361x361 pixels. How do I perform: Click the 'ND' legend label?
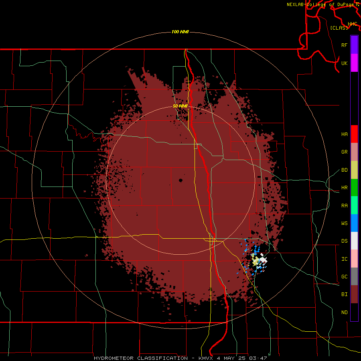[344, 312]
